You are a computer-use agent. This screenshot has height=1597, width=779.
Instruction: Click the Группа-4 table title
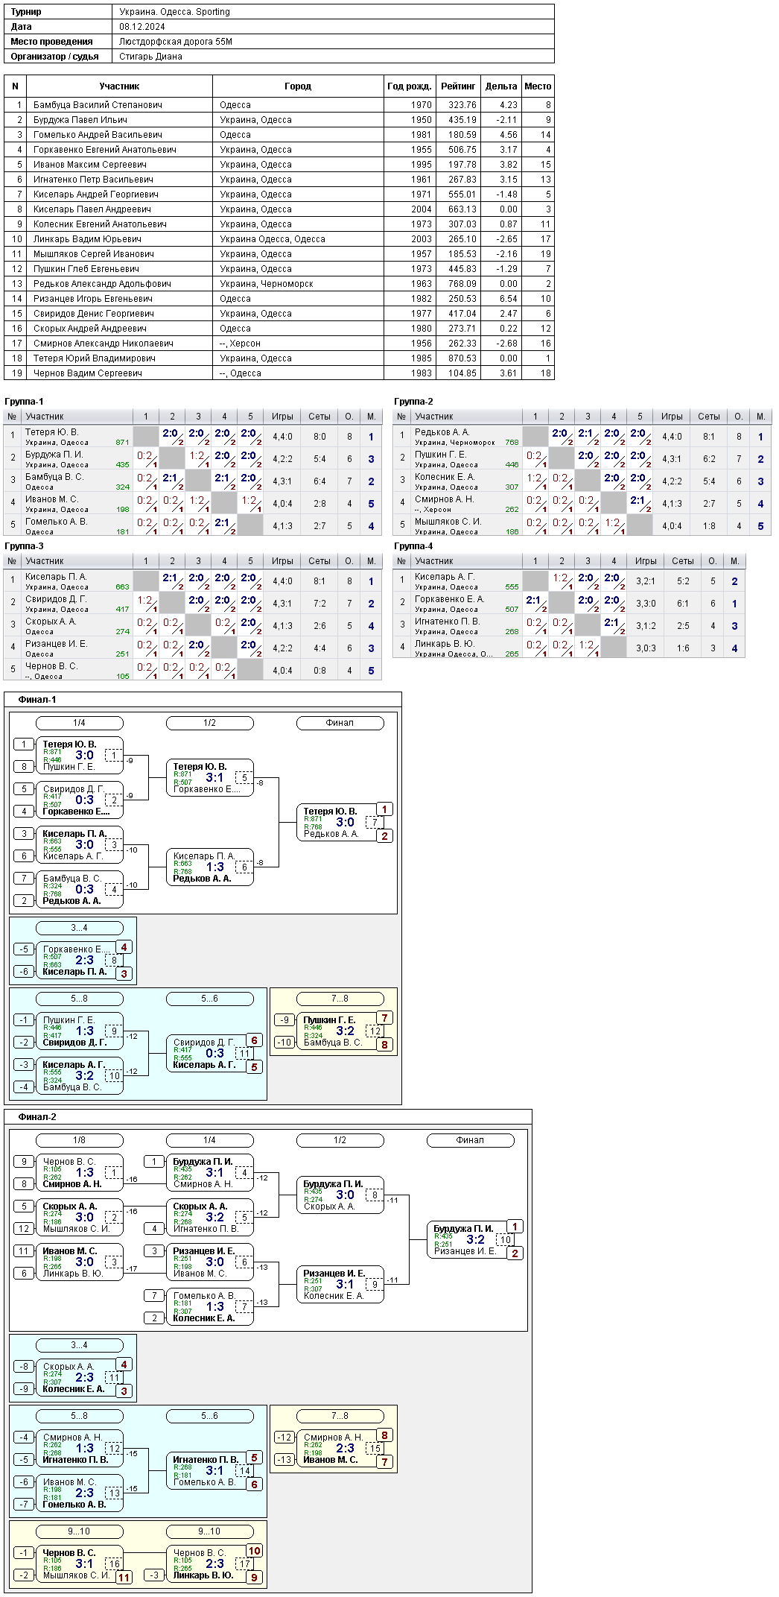pyautogui.click(x=413, y=546)
